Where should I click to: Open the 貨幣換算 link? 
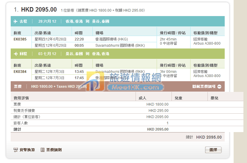point(27,150)
